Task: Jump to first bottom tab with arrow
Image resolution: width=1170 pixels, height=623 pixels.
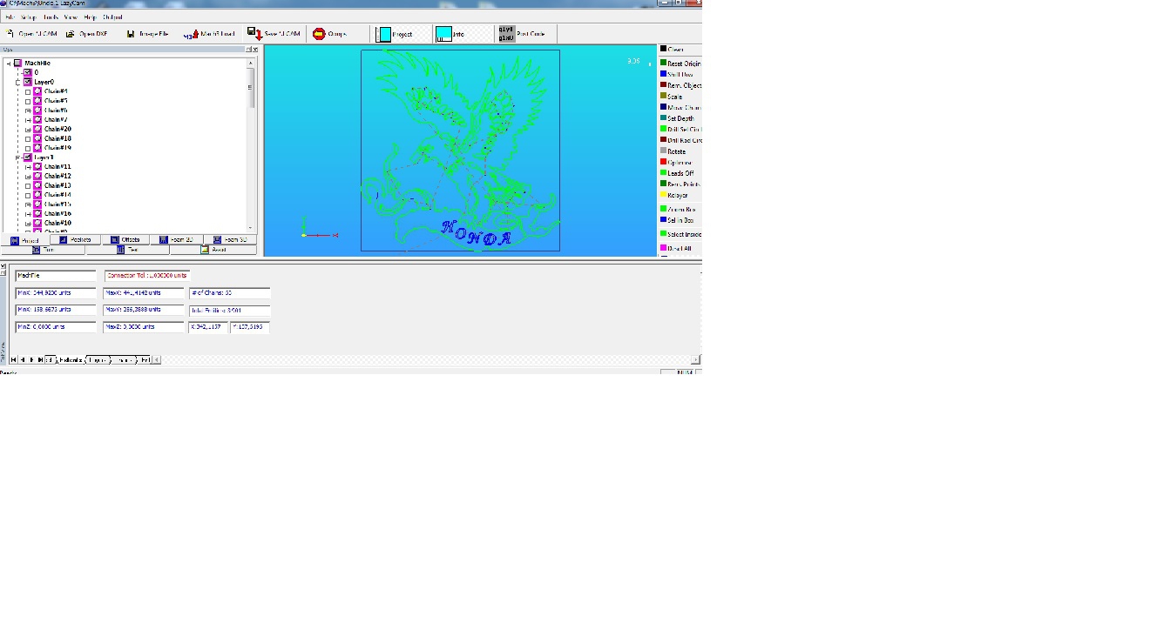Action: click(x=13, y=359)
